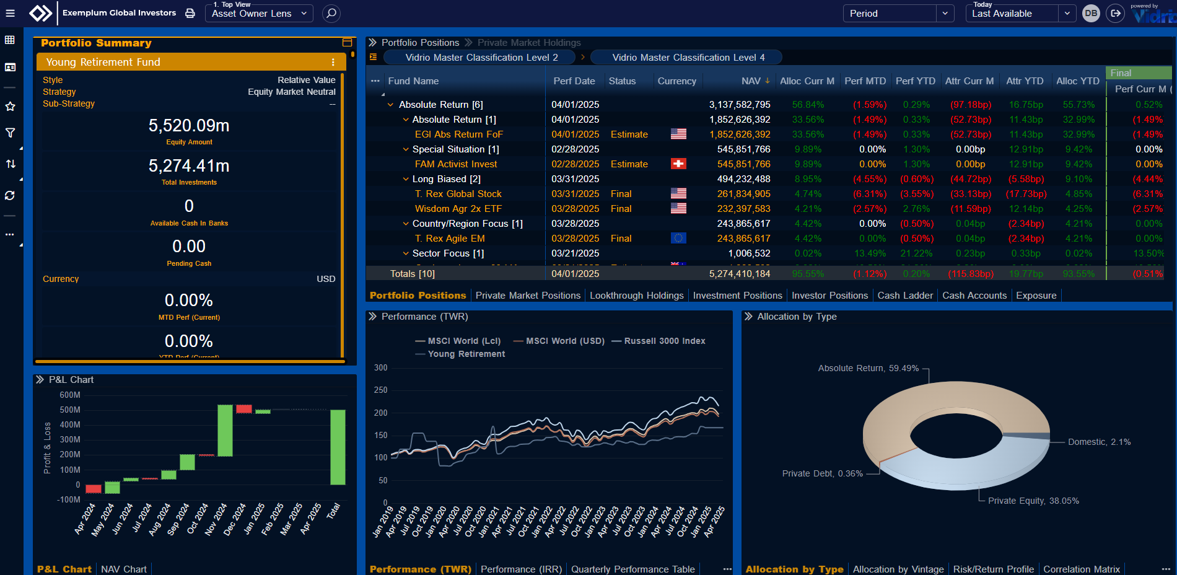Open Wisdom Agr 2x ETF fund link
1177x575 pixels.
click(x=458, y=209)
